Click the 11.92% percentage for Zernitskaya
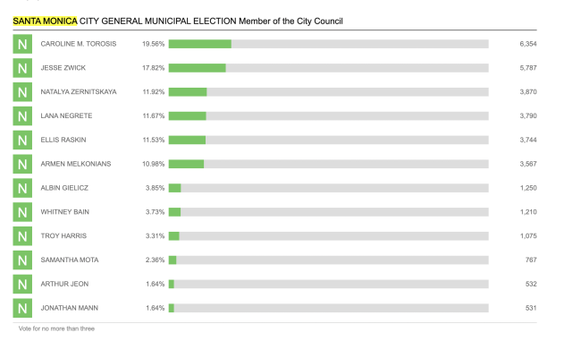 point(154,91)
